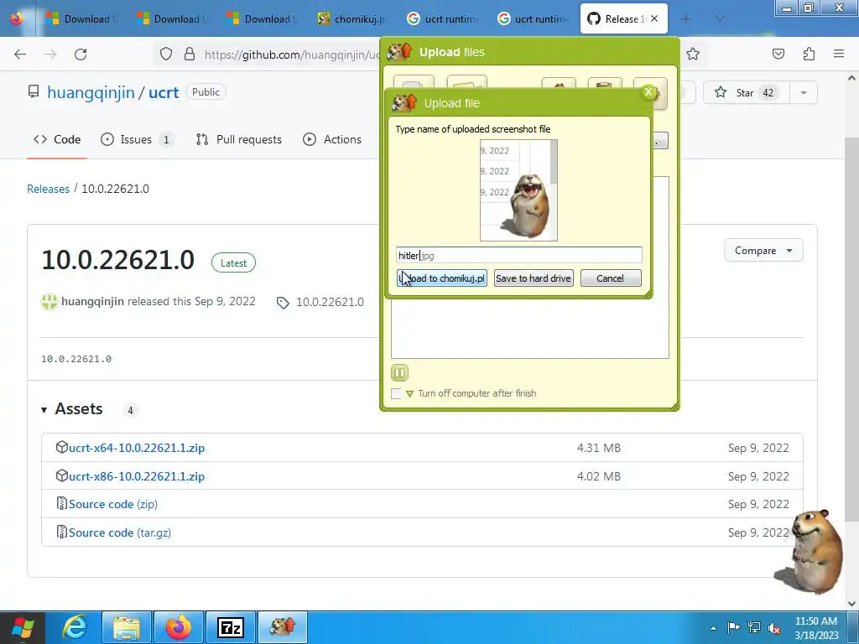Screen dimensions: 859x644
Task: Bookmark page with the star icon
Action: (x=692, y=55)
